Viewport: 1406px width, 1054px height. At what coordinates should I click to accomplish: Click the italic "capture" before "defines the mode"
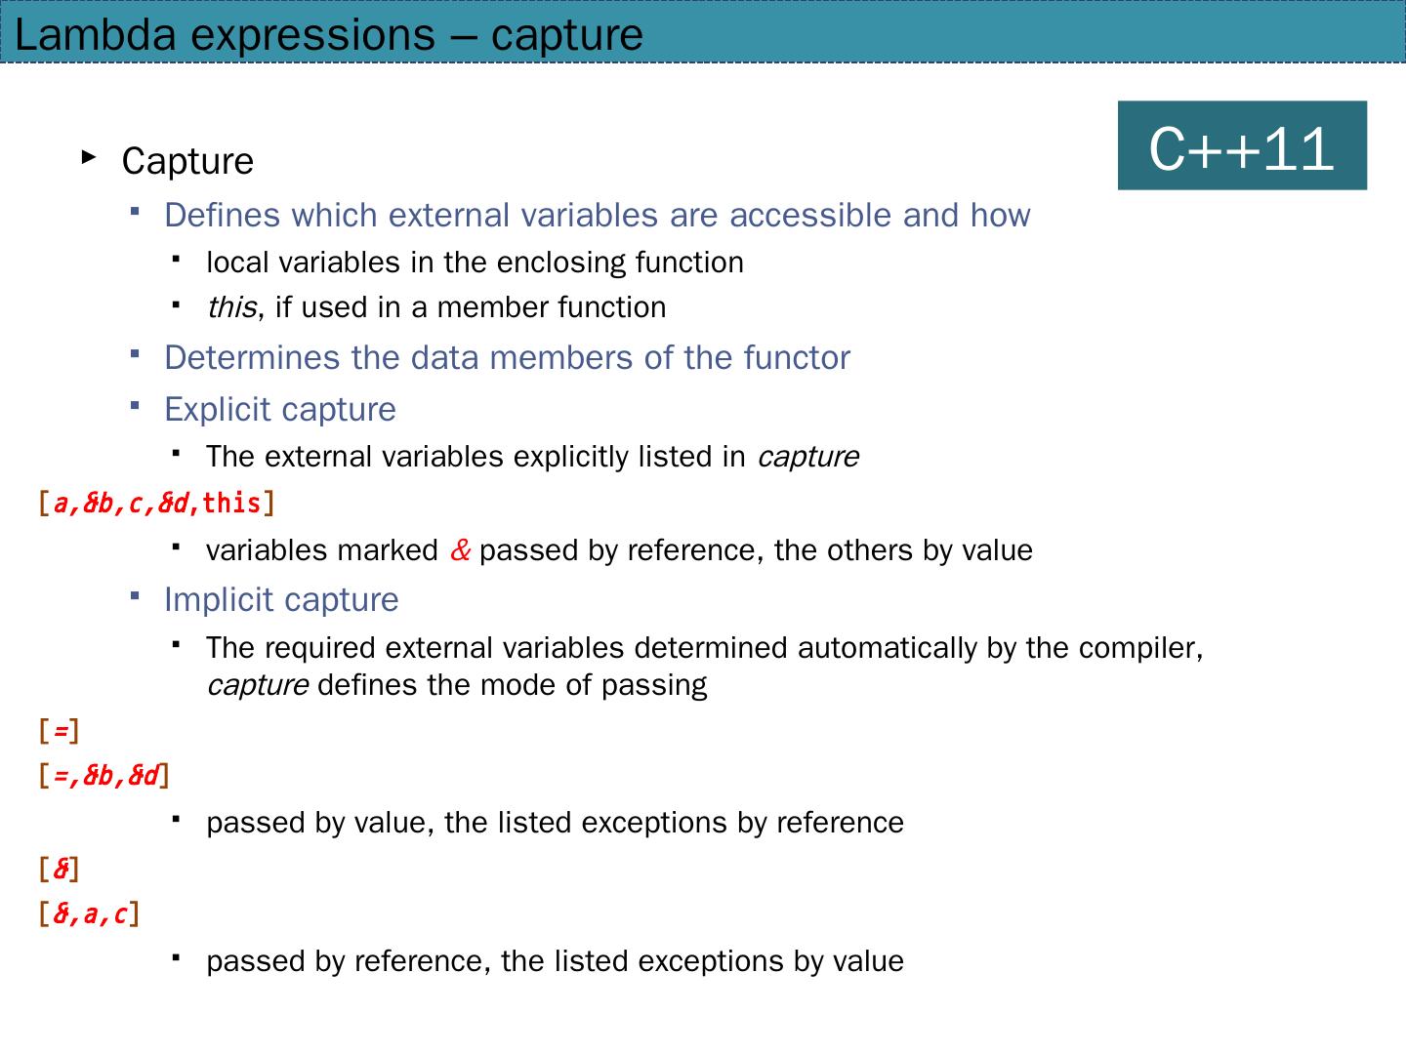point(258,685)
